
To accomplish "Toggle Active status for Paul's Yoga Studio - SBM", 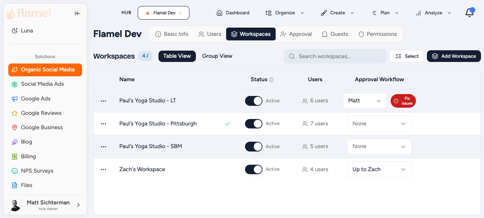I will (x=254, y=147).
